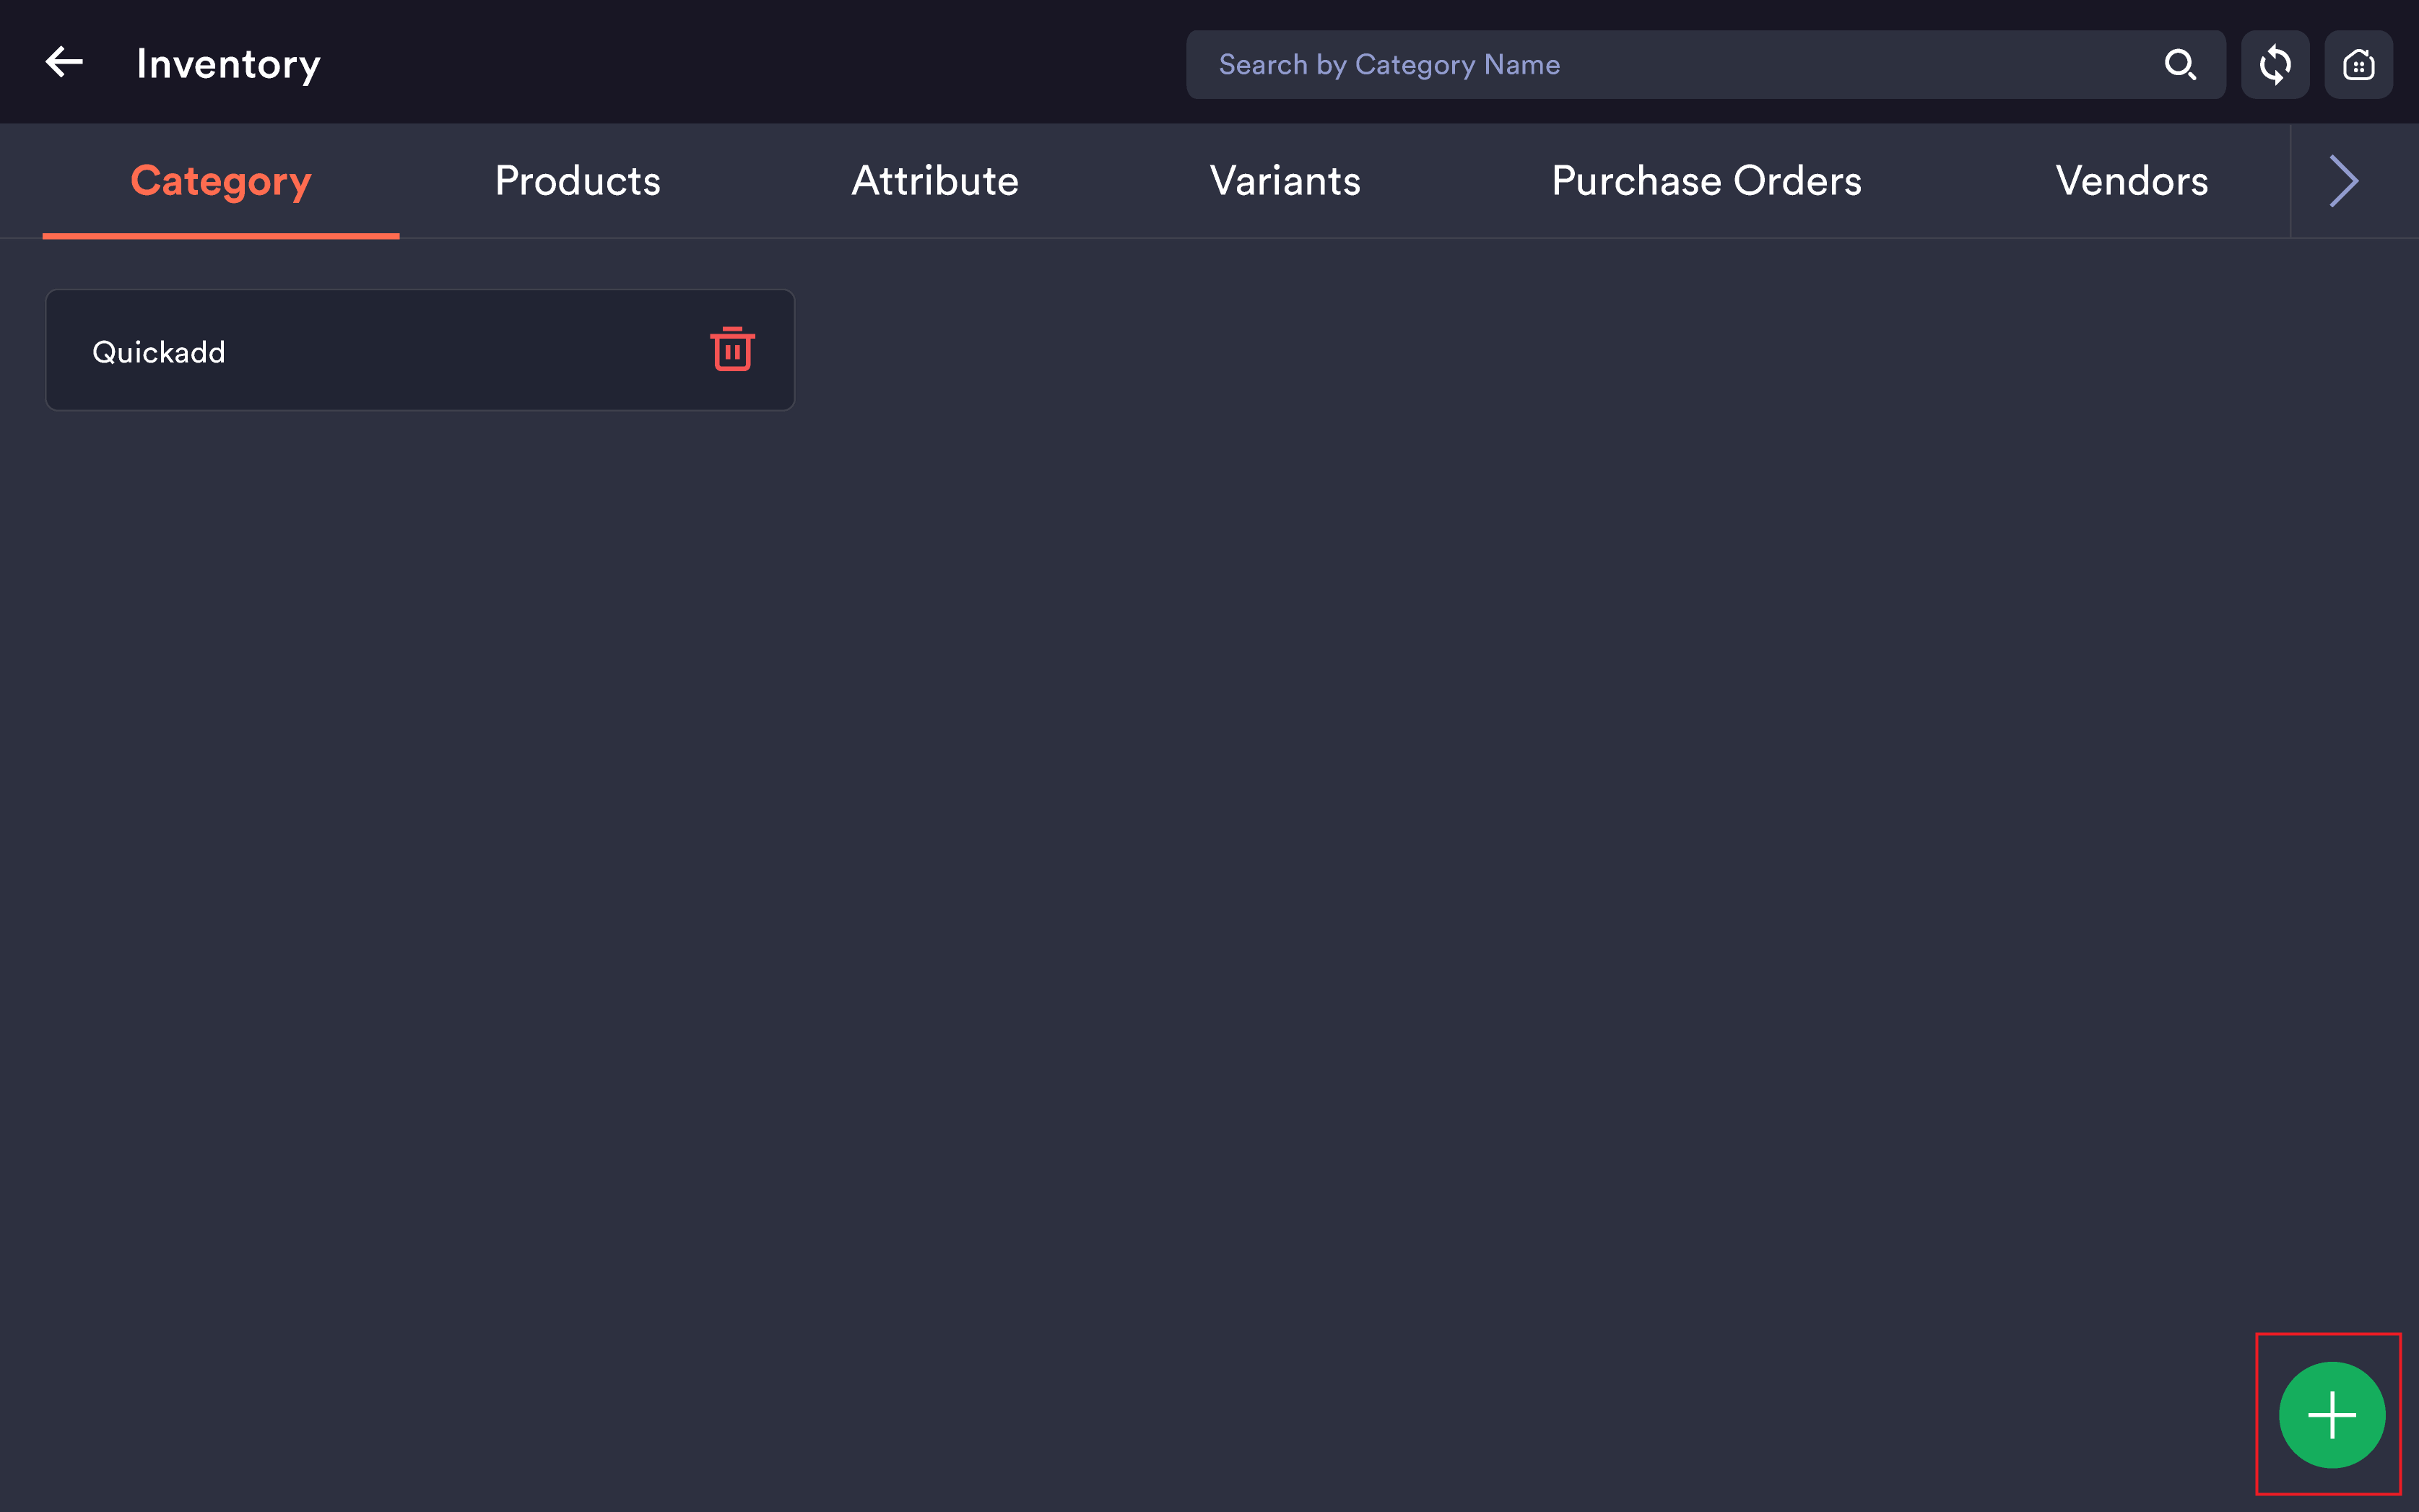Sync inventory with the refresh arrows icon

pyautogui.click(x=2275, y=65)
